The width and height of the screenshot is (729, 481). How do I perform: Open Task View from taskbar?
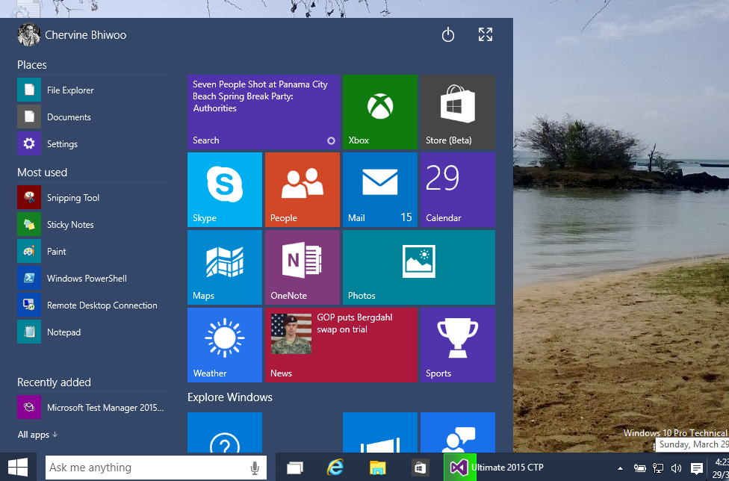(x=295, y=468)
